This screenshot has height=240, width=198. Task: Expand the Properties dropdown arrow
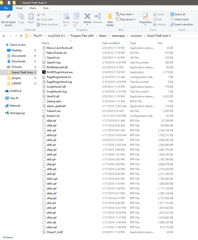pos(145,25)
